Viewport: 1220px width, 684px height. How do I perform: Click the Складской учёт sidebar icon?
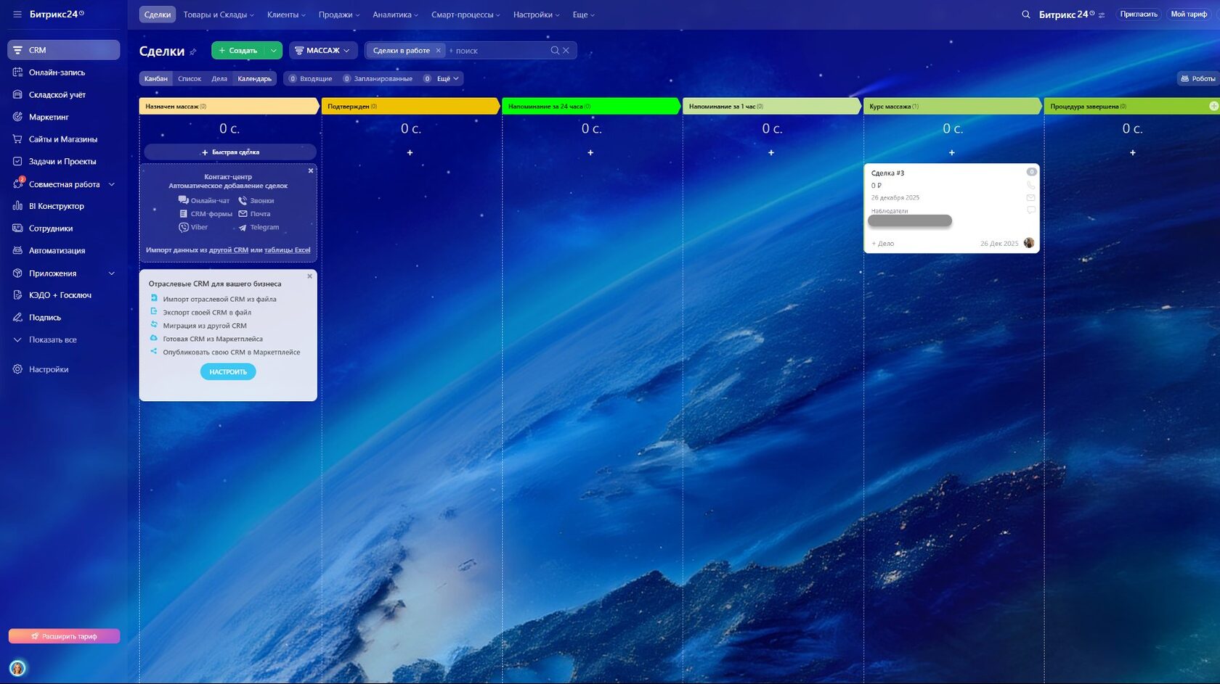coord(17,95)
